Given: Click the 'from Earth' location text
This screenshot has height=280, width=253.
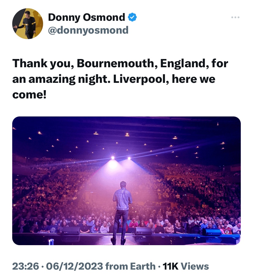Looking at the screenshot, I should coord(130,266).
